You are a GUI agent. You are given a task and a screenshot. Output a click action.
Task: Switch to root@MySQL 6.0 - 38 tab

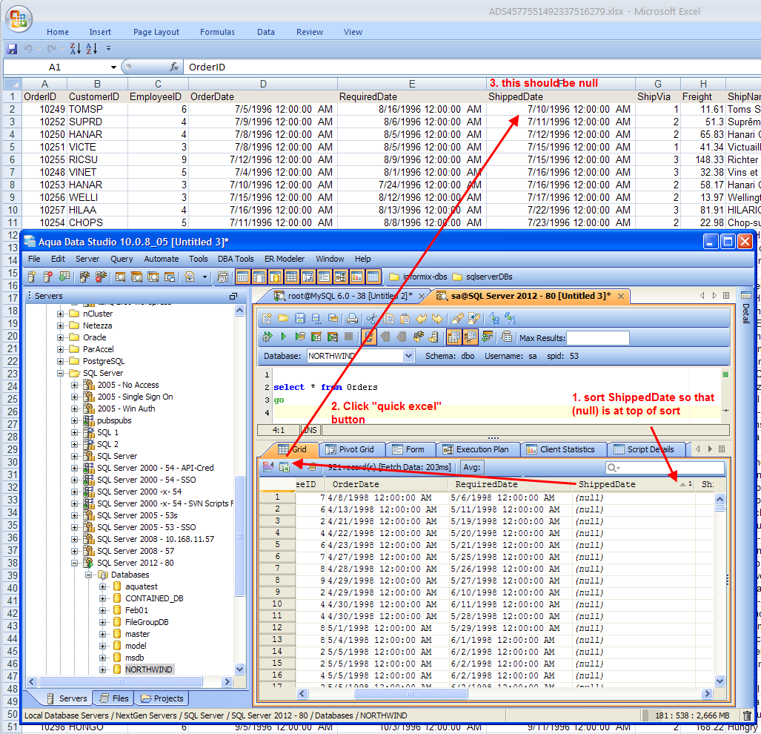[x=344, y=296]
